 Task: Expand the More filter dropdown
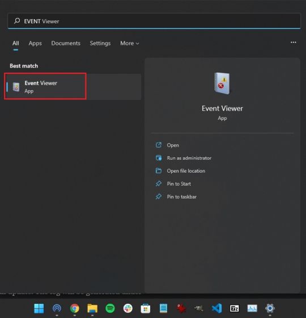click(x=130, y=43)
